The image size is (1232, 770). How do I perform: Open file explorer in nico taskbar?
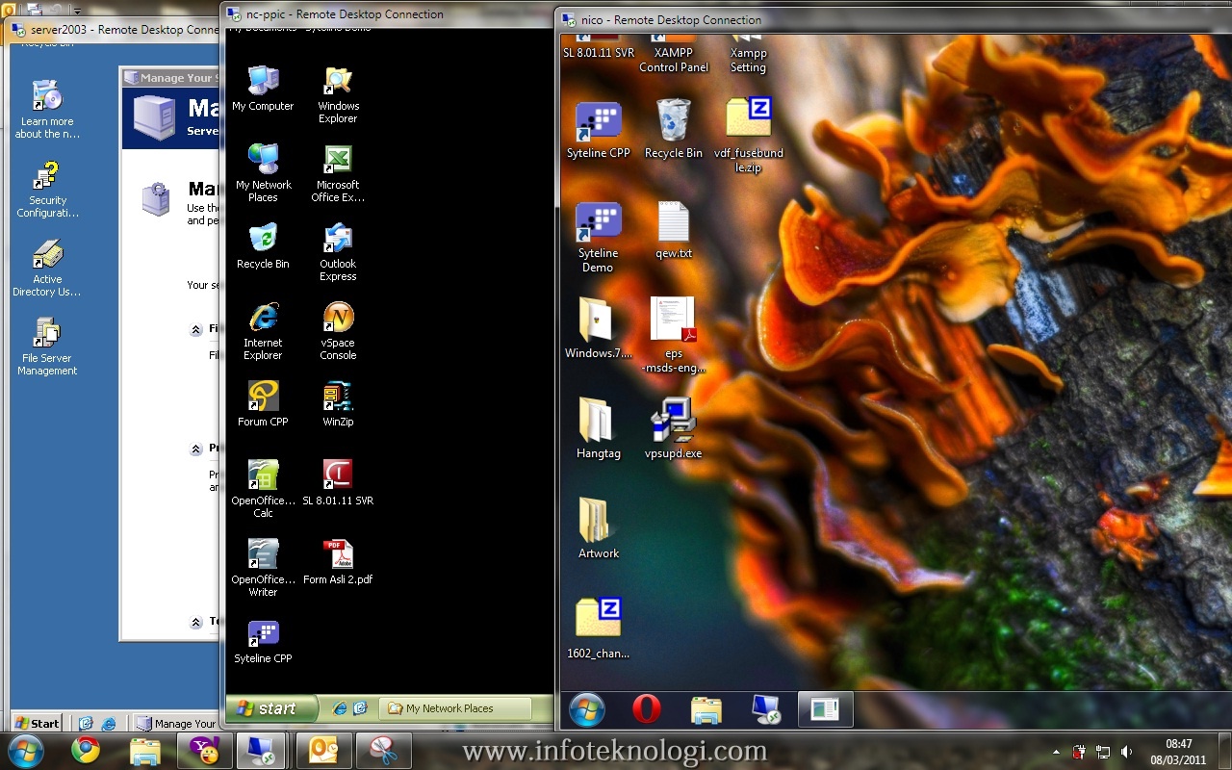click(706, 709)
